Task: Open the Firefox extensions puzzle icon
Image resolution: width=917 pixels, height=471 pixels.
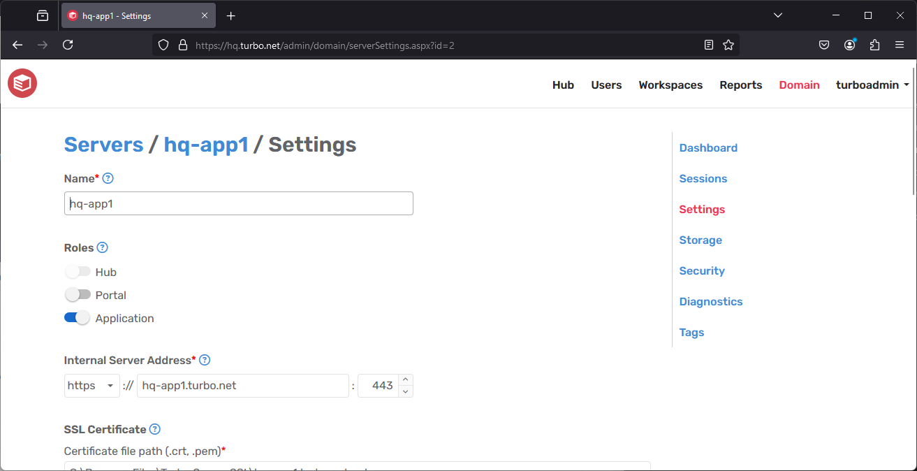Action: click(x=874, y=44)
